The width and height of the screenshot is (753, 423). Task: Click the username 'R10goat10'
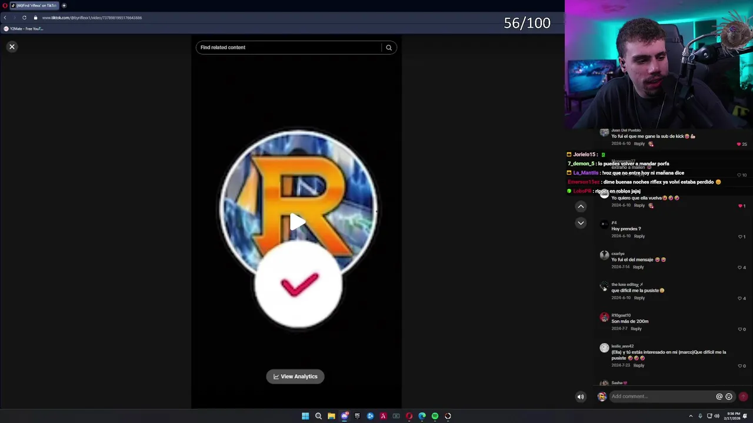pyautogui.click(x=621, y=315)
